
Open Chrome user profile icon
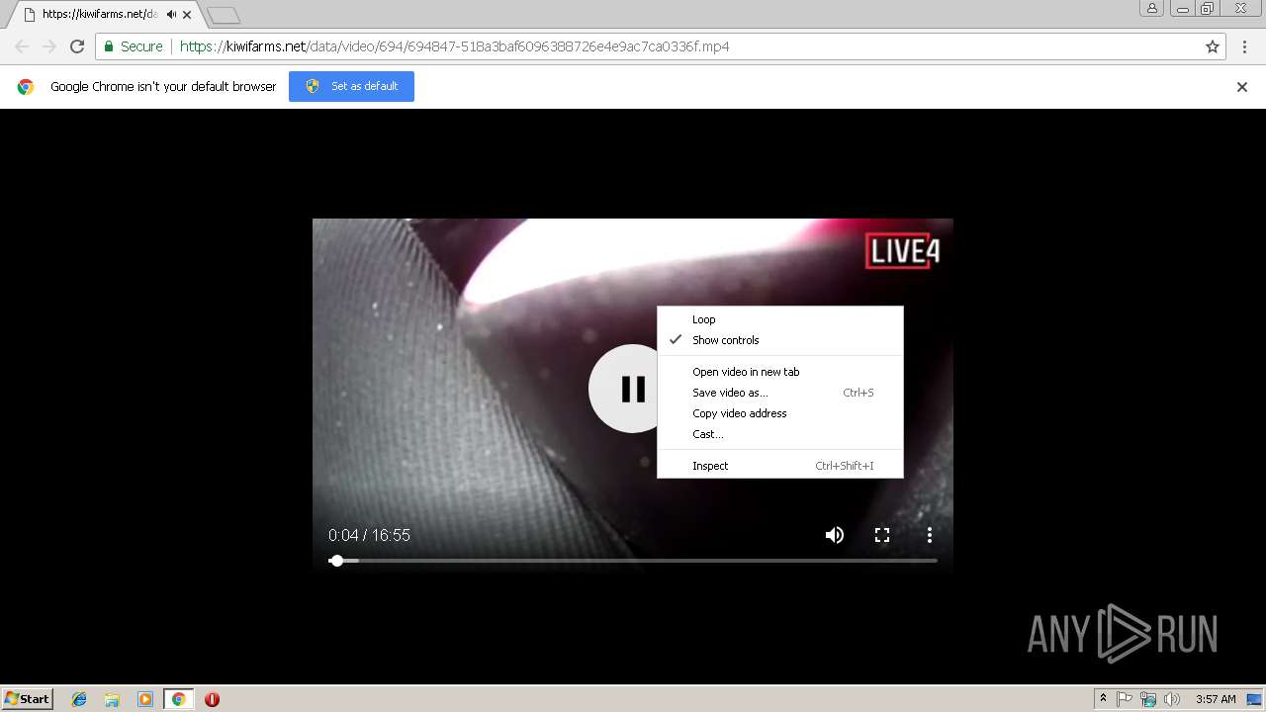pos(1151,8)
